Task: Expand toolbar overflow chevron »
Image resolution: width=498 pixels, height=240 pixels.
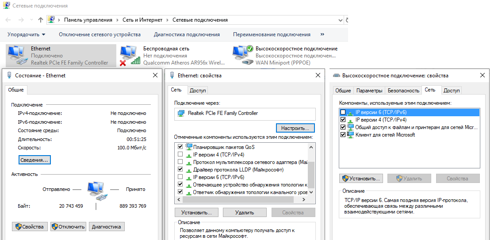Action: tap(322, 34)
